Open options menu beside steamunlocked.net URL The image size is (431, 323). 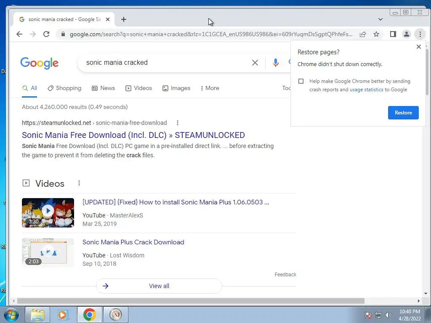pyautogui.click(x=178, y=123)
